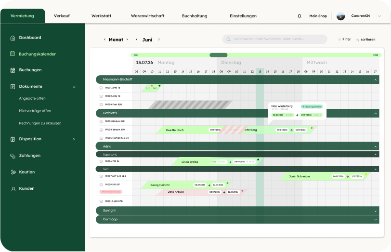Viewport: 391px width, 252px height.
Task: Switch to the Werkstatt tab
Action: pyautogui.click(x=101, y=16)
